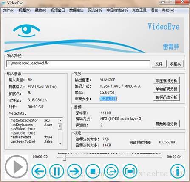
Task: Select the hasVideo row in MetaData
Action: [23, 129]
